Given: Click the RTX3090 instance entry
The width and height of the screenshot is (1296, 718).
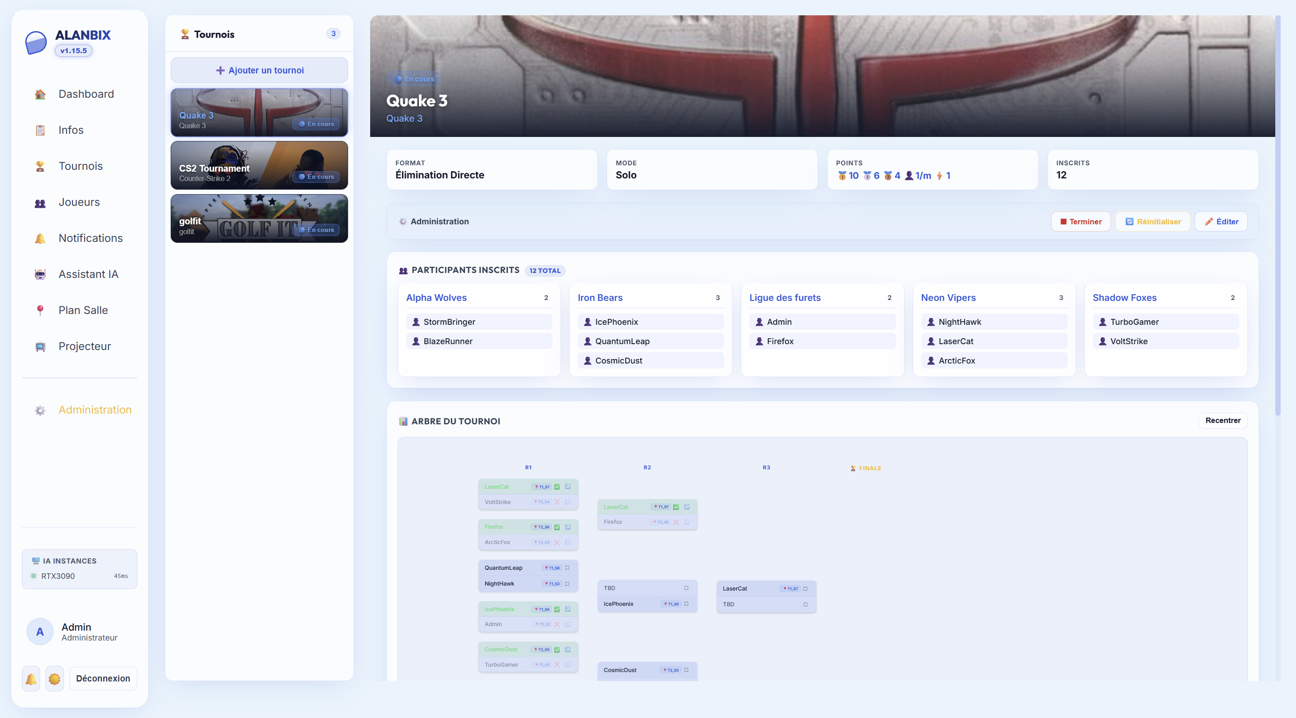Looking at the screenshot, I should 80,576.
